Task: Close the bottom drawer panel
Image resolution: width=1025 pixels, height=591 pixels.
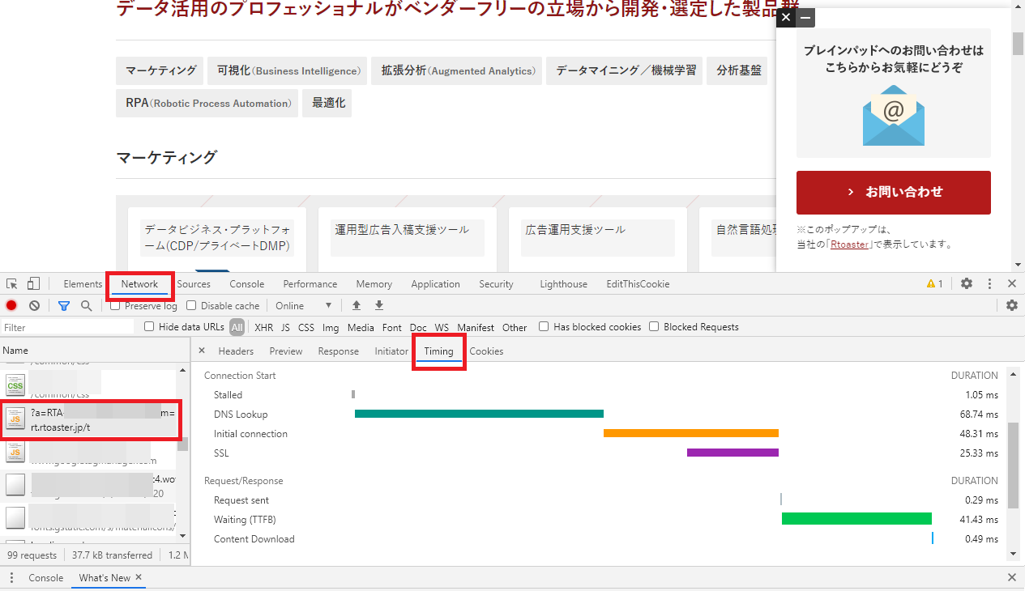Action: tap(1011, 578)
